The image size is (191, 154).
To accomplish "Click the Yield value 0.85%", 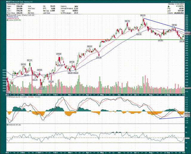I will tap(76, 11).
